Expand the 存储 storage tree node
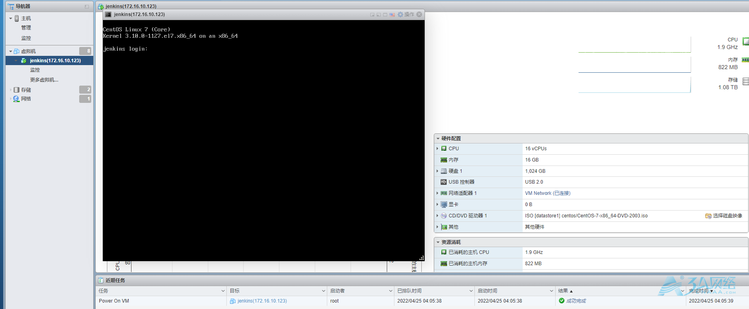This screenshot has width=749, height=309. point(11,90)
